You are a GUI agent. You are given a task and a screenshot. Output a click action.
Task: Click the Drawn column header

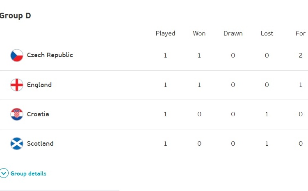click(x=233, y=33)
